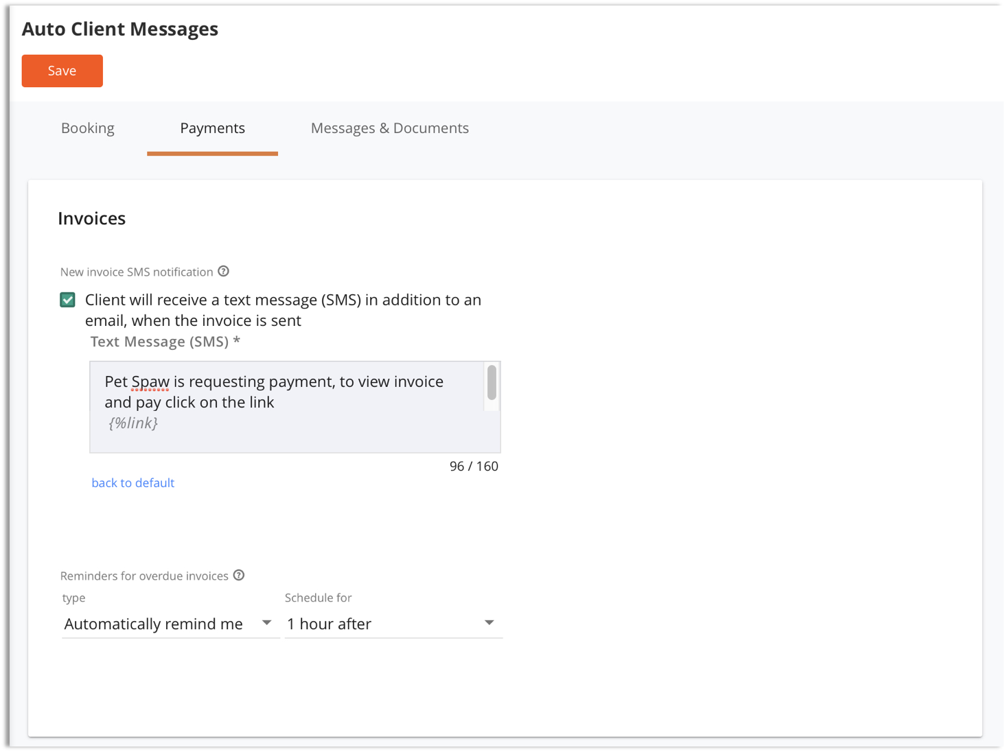Open help icon beside New invoice SMS notification
This screenshot has height=752, width=1005.
pyautogui.click(x=224, y=272)
